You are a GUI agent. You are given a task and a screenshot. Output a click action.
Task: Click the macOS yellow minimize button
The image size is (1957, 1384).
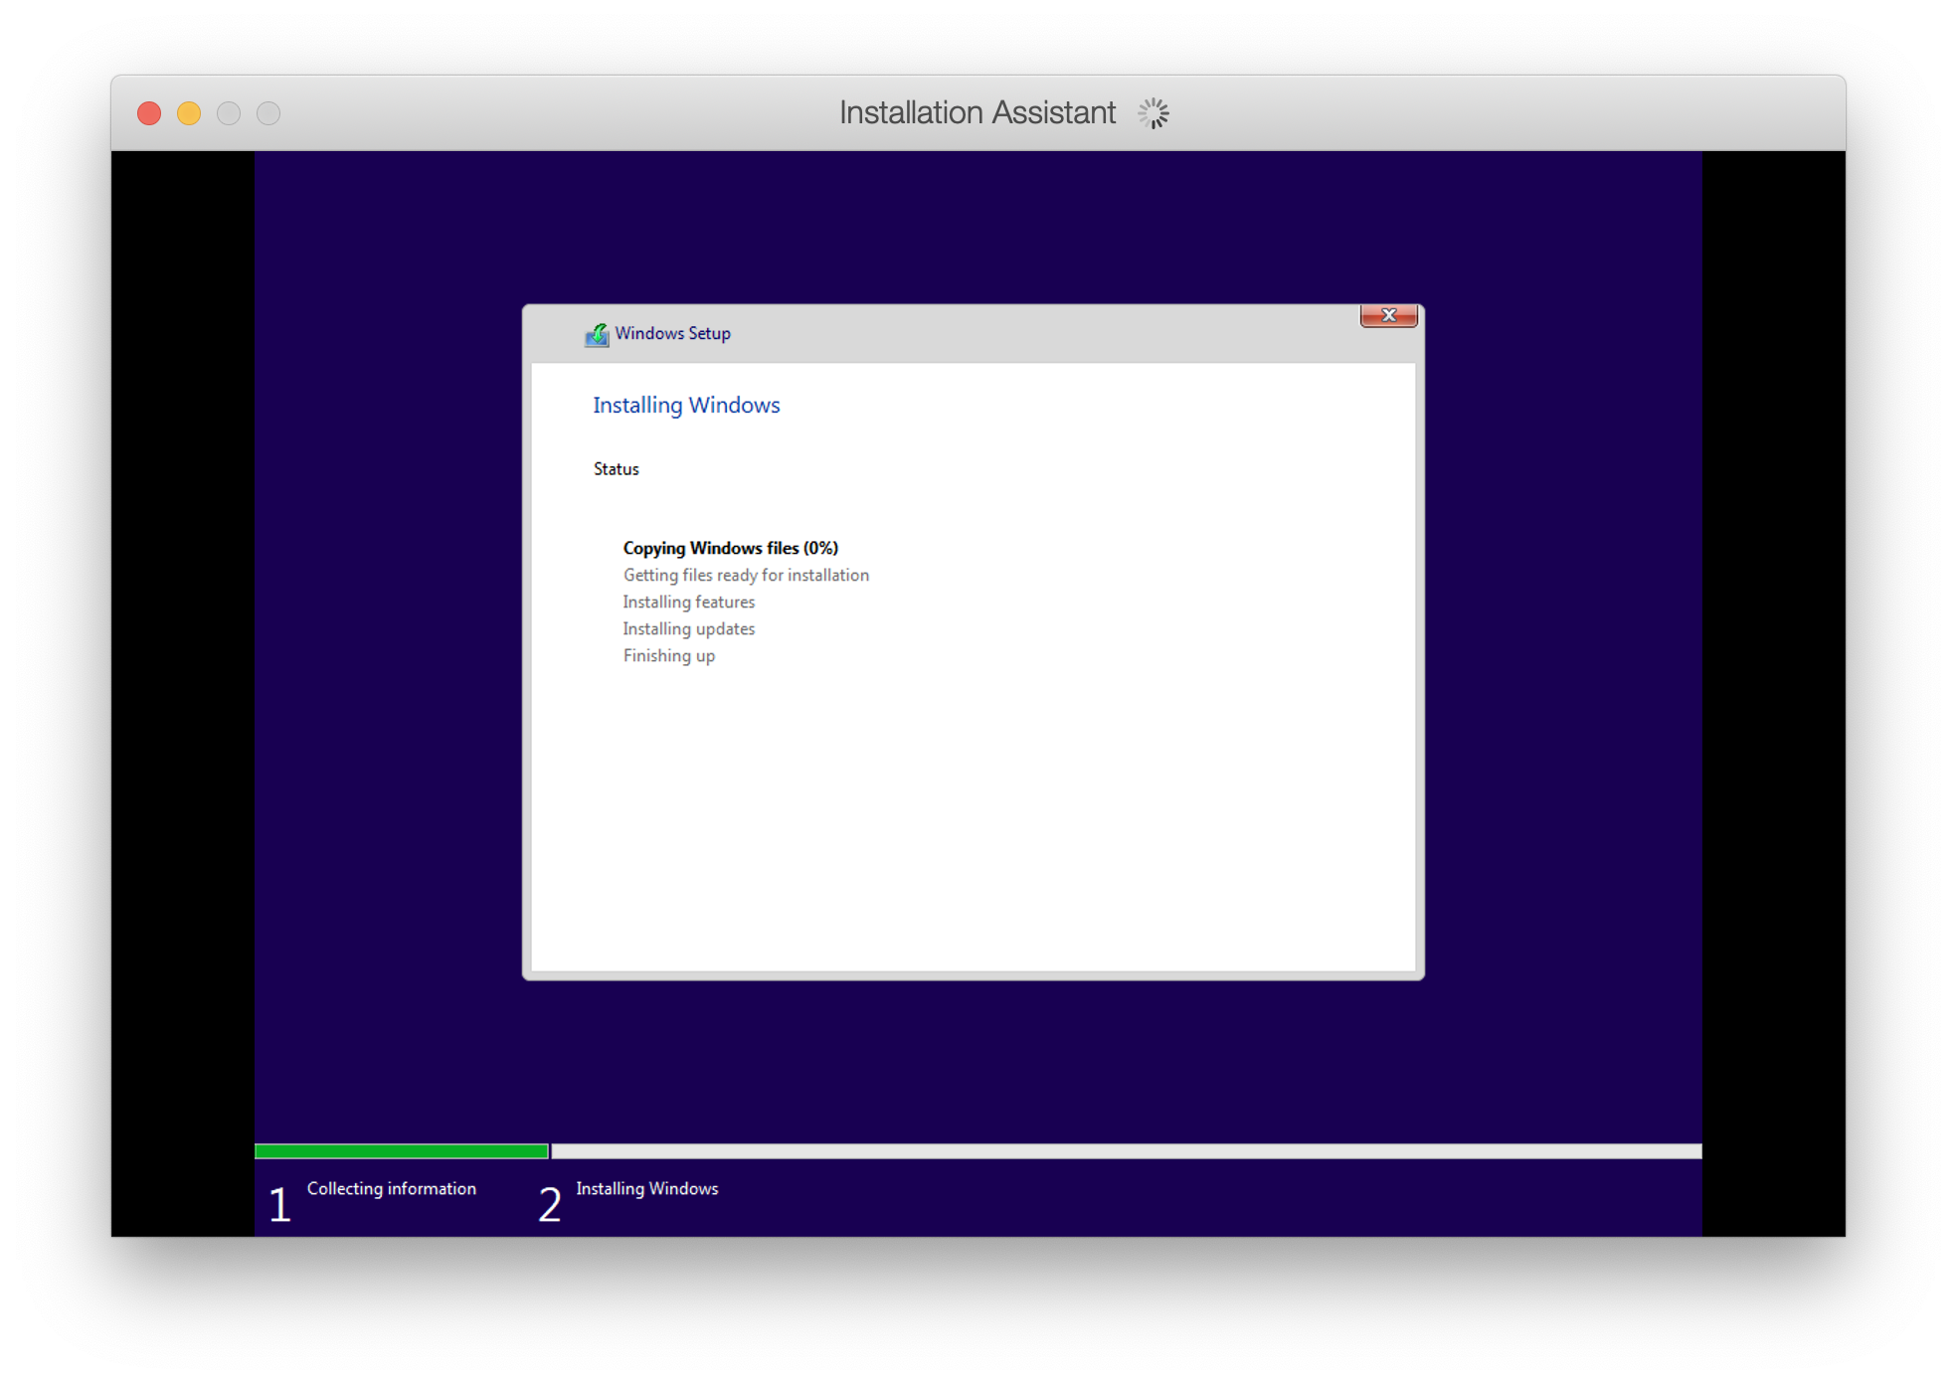[189, 113]
